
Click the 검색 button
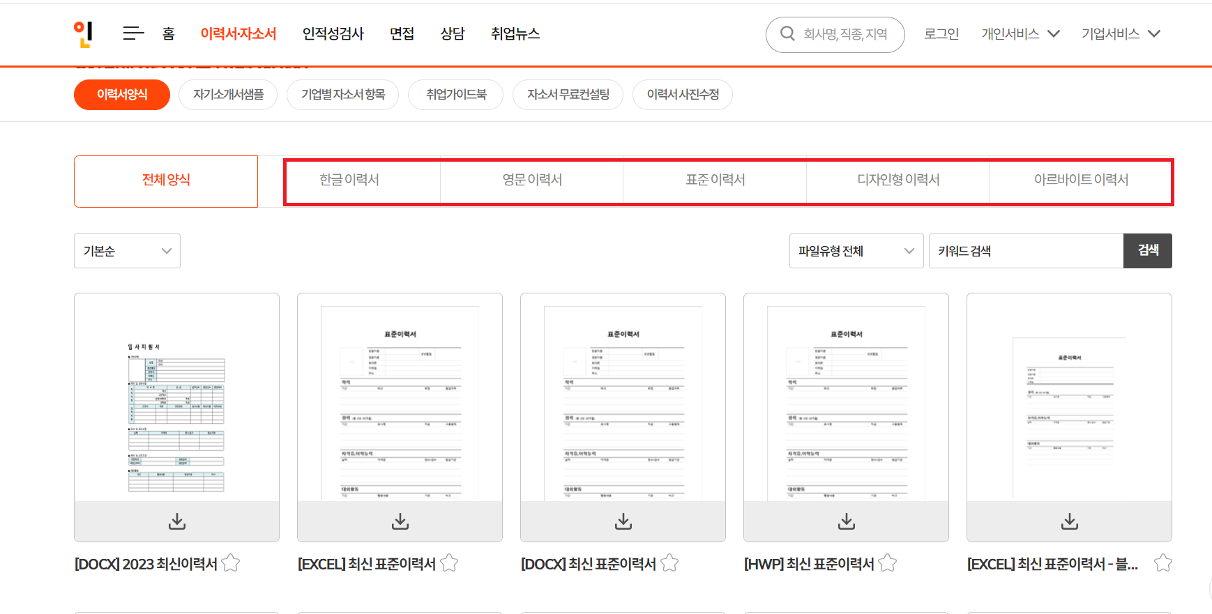[x=1148, y=251]
